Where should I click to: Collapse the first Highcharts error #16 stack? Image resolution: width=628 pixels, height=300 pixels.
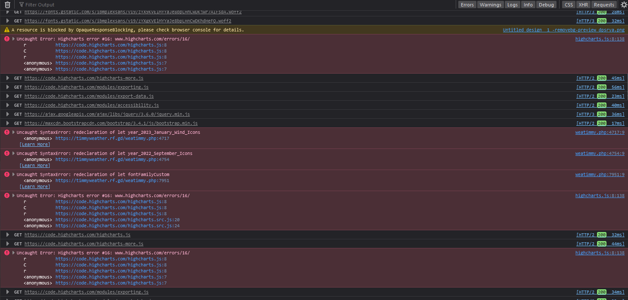pos(13,39)
